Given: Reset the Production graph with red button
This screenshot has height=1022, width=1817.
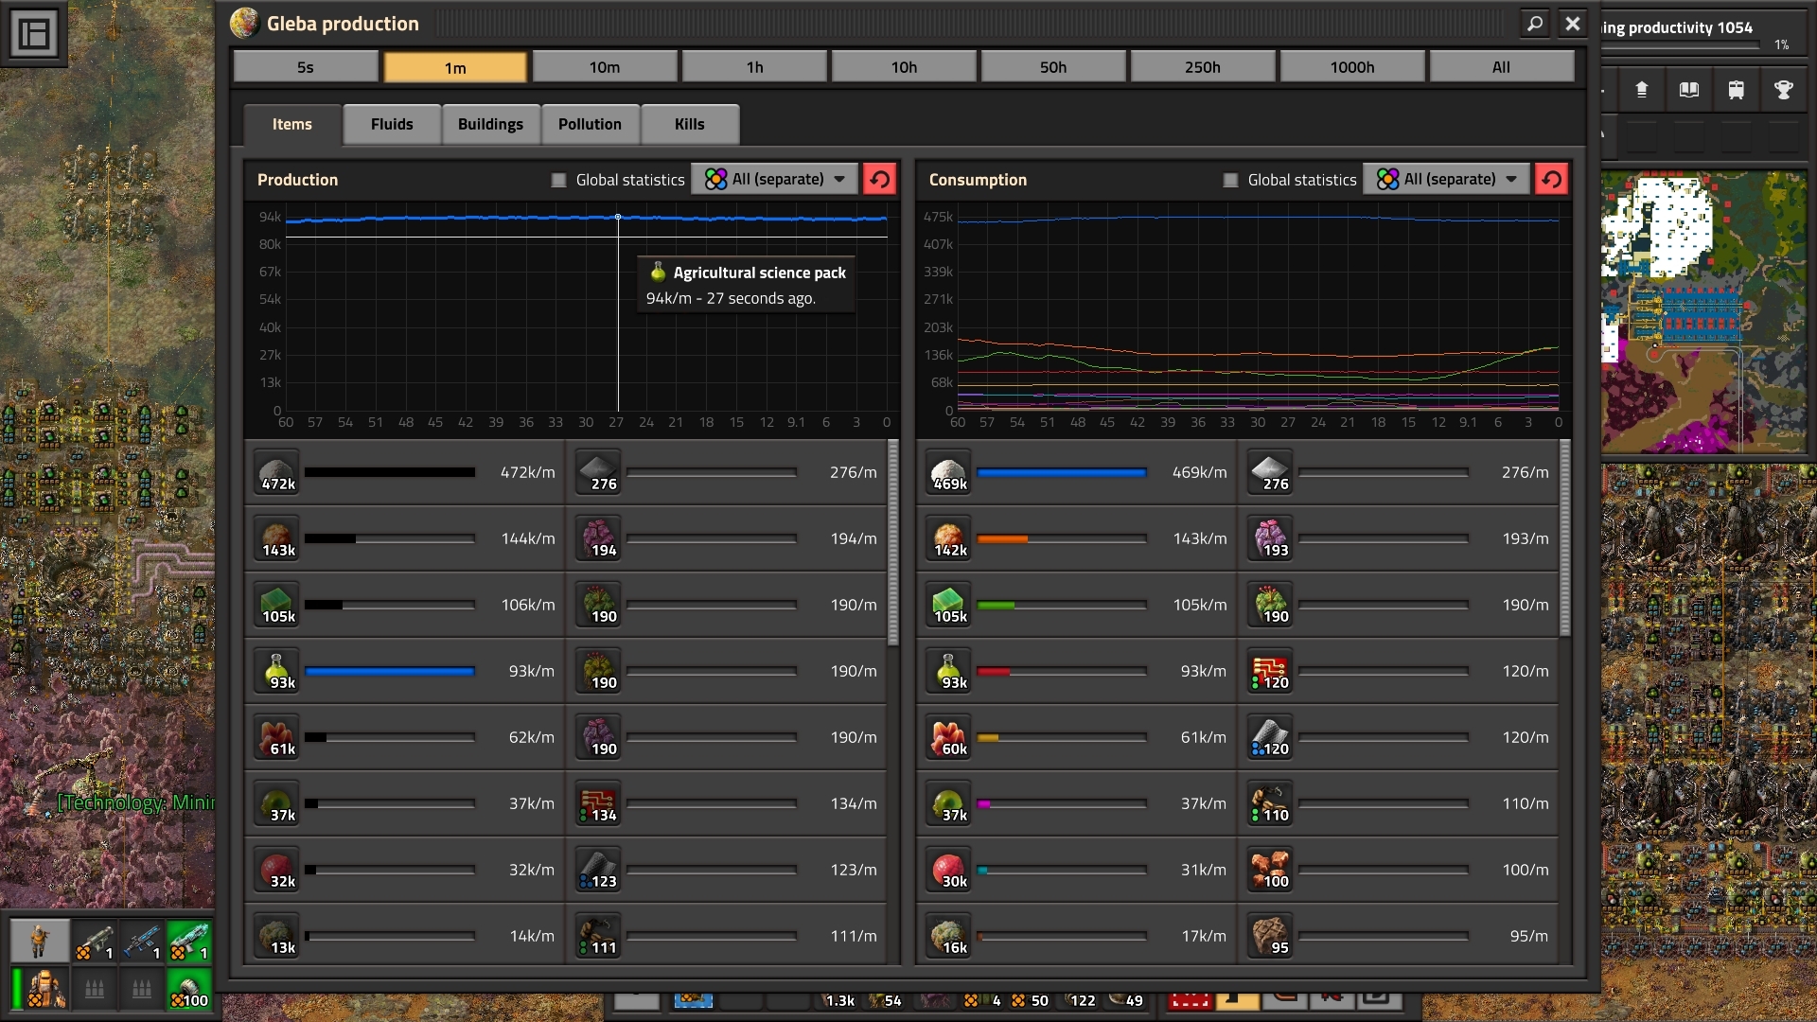Looking at the screenshot, I should pos(880,179).
